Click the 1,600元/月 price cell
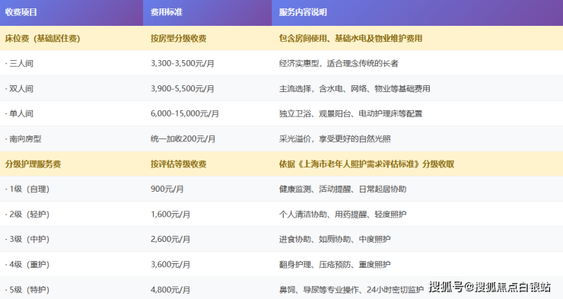The image size is (563, 299). [170, 215]
